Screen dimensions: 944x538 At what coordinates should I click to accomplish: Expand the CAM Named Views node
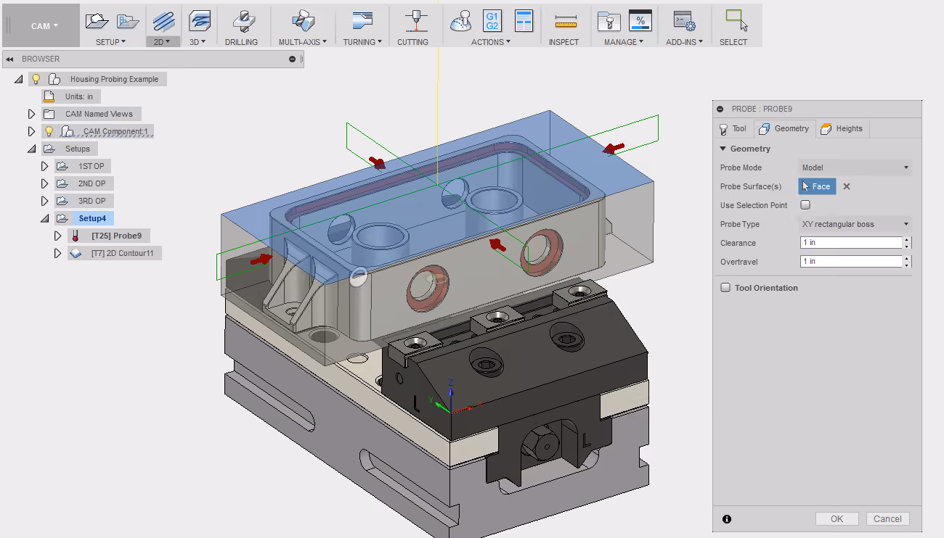(31, 114)
